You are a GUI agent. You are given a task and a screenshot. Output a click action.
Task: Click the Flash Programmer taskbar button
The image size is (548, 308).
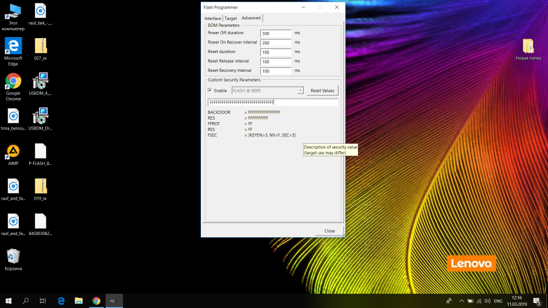[x=113, y=301]
